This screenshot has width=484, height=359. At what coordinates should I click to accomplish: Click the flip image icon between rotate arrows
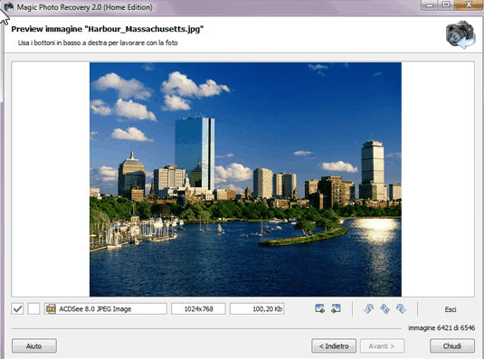(x=384, y=308)
